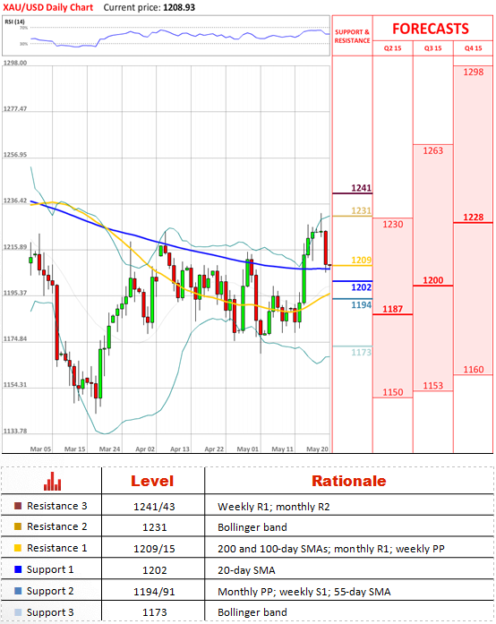The image size is (496, 624).
Task: Click the RSI (14) indicator label
Action: [14, 21]
